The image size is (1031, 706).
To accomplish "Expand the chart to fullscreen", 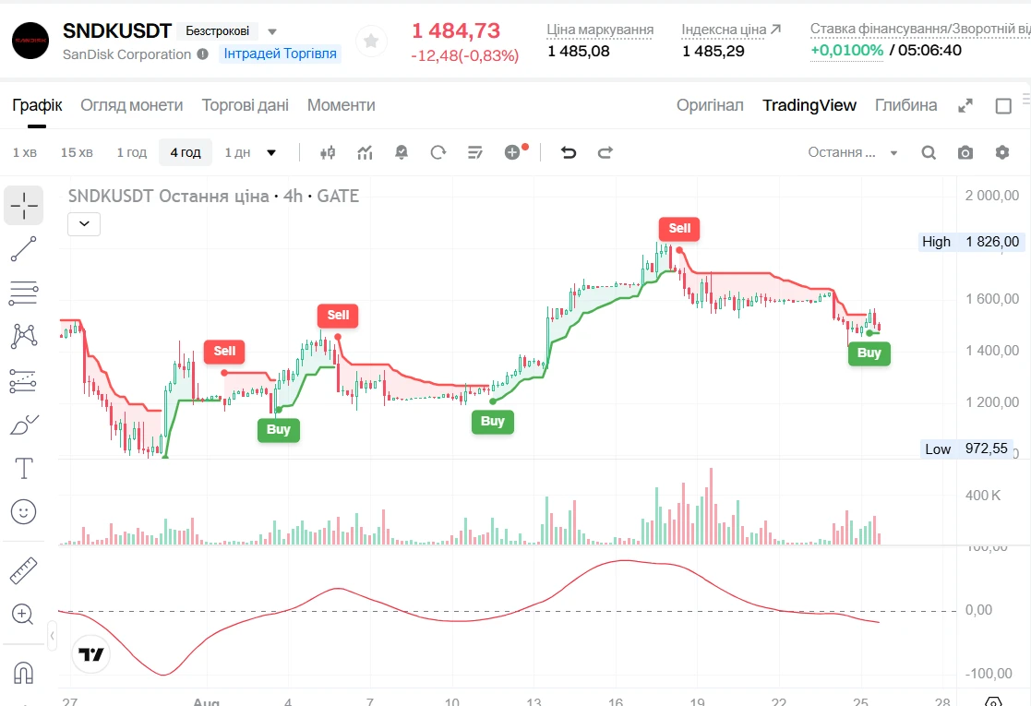I will [x=965, y=106].
